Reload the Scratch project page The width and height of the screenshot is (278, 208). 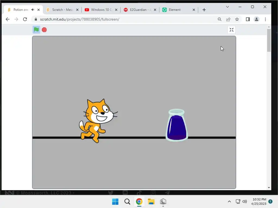click(25, 19)
